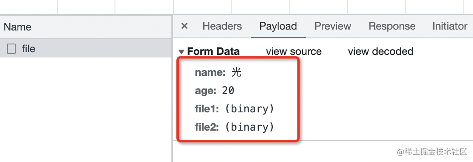The image size is (473, 162).
Task: Select the age value 20
Action: (x=228, y=91)
